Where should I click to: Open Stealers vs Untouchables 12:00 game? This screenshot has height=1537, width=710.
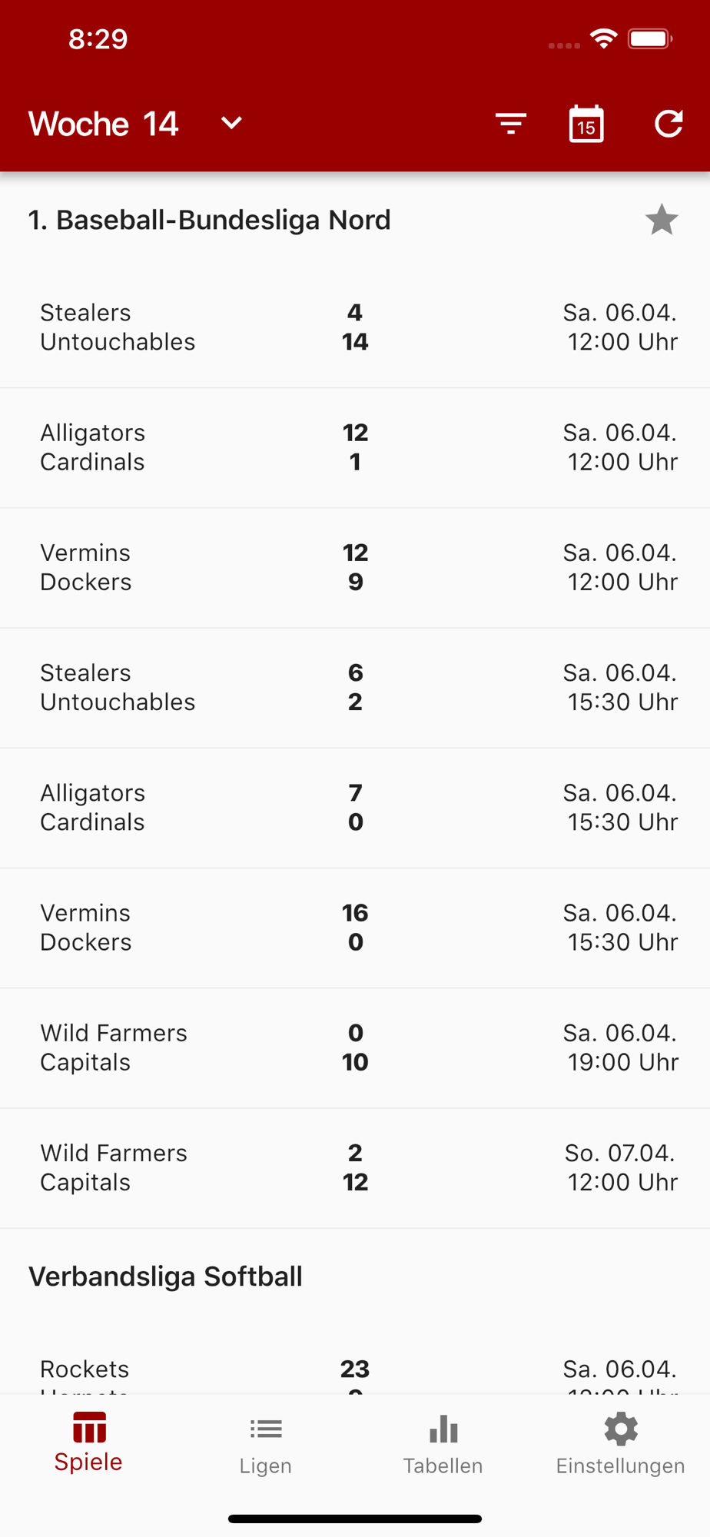355,327
